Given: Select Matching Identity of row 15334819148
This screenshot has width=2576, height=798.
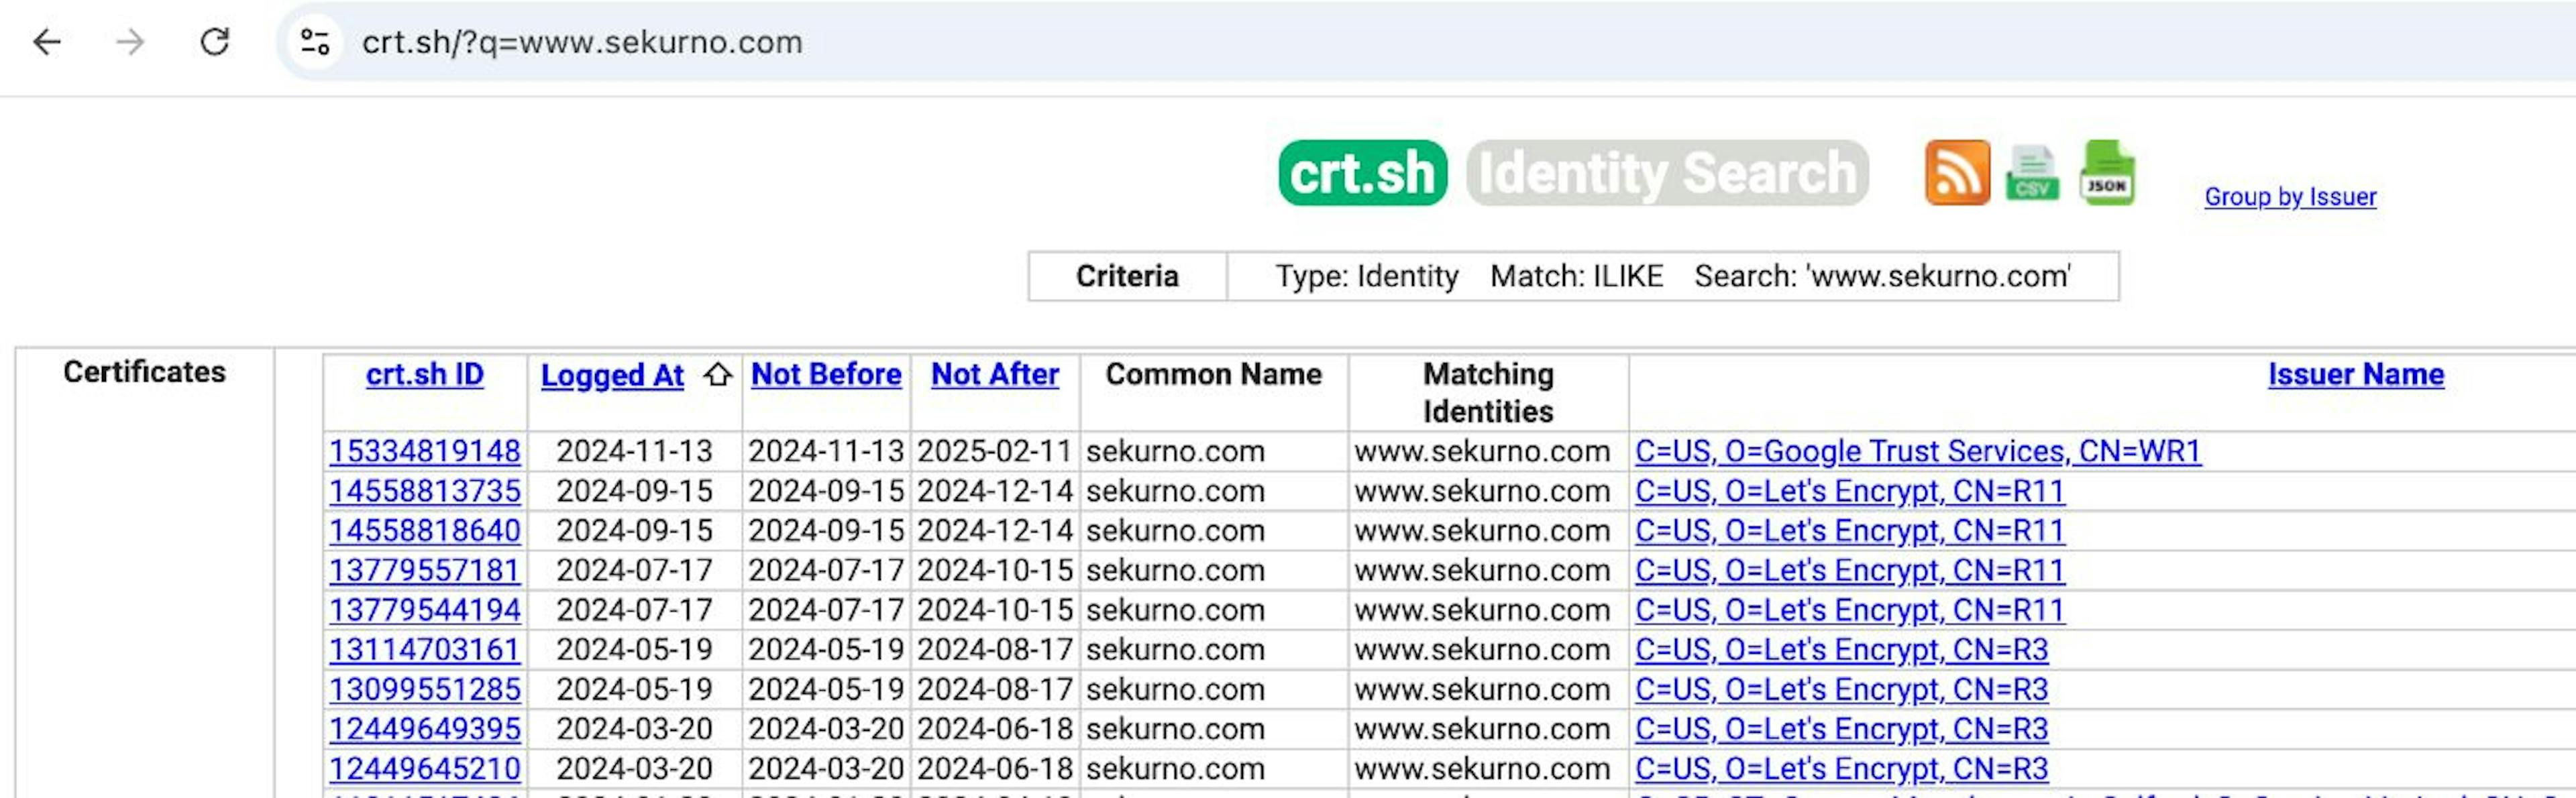Looking at the screenshot, I should pyautogui.click(x=1482, y=451).
